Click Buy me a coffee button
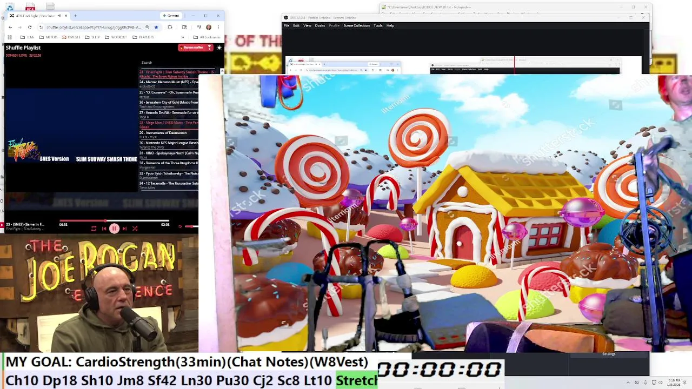This screenshot has width=692, height=389. coord(195,48)
